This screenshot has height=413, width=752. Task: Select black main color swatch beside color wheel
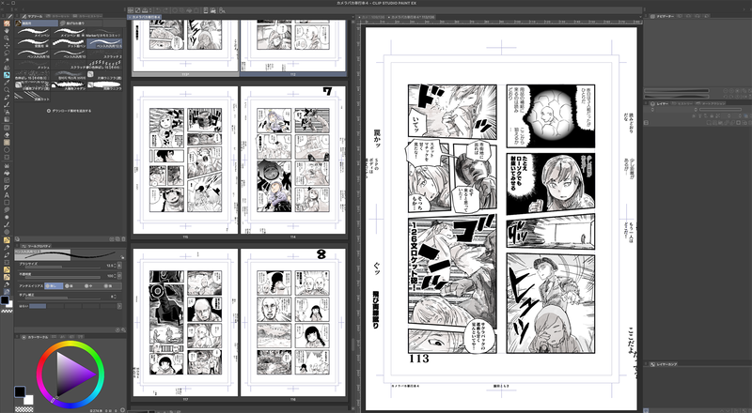click(19, 391)
